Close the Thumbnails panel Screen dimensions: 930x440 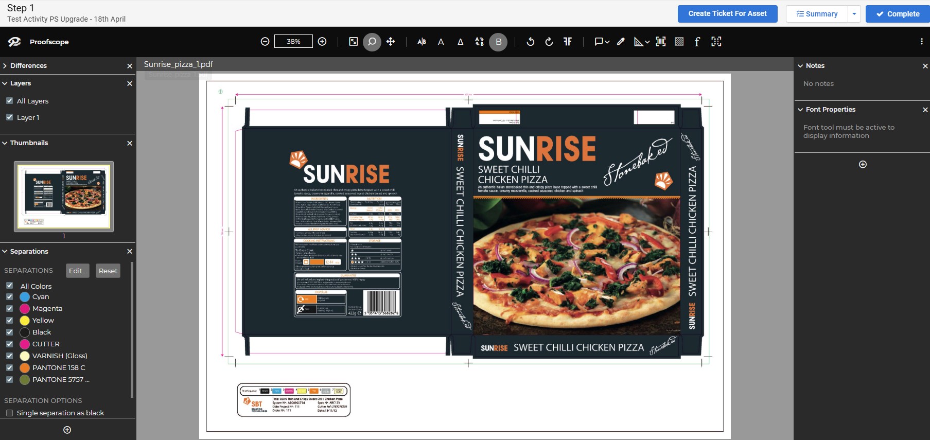coord(130,143)
